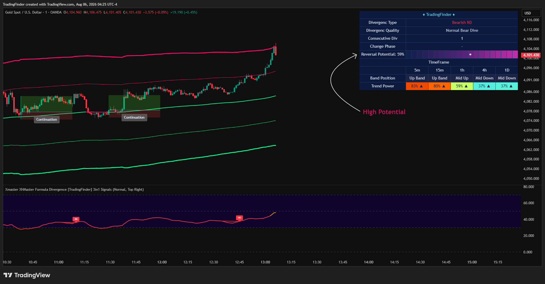Click the current price tag 4,101.430
The height and width of the screenshot is (284, 545).
pyautogui.click(x=531, y=55)
